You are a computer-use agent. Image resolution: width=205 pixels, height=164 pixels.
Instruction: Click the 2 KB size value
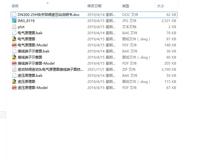(172, 27)
